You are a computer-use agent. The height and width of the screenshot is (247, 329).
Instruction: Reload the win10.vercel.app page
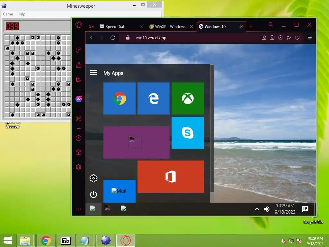113,38
